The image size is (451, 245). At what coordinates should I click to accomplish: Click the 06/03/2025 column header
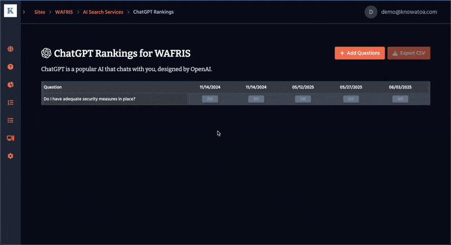(x=400, y=87)
